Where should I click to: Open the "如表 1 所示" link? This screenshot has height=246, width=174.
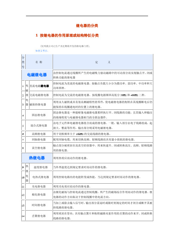(x=42, y=51)
